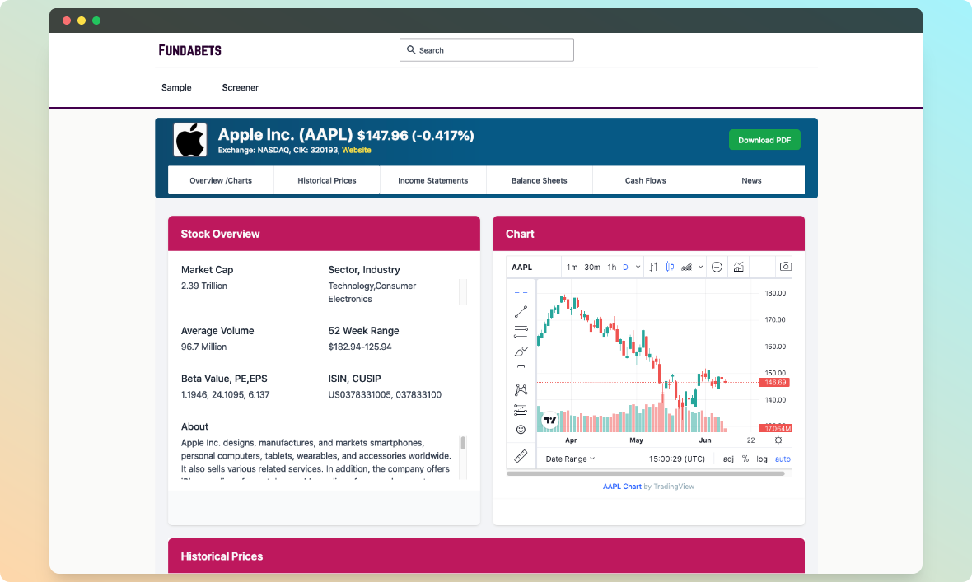
Task: Open the Date Range dropdown
Action: (x=570, y=459)
